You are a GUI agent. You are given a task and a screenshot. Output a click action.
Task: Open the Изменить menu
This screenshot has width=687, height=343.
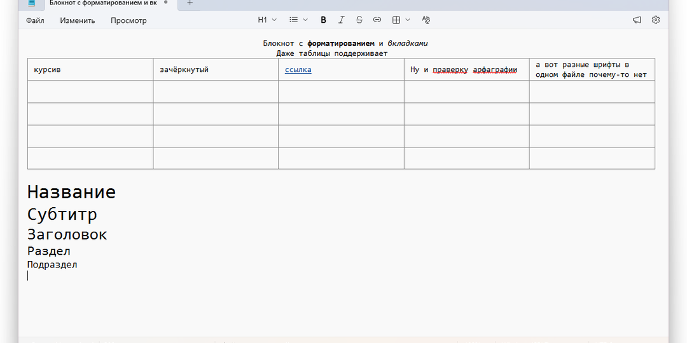[78, 20]
